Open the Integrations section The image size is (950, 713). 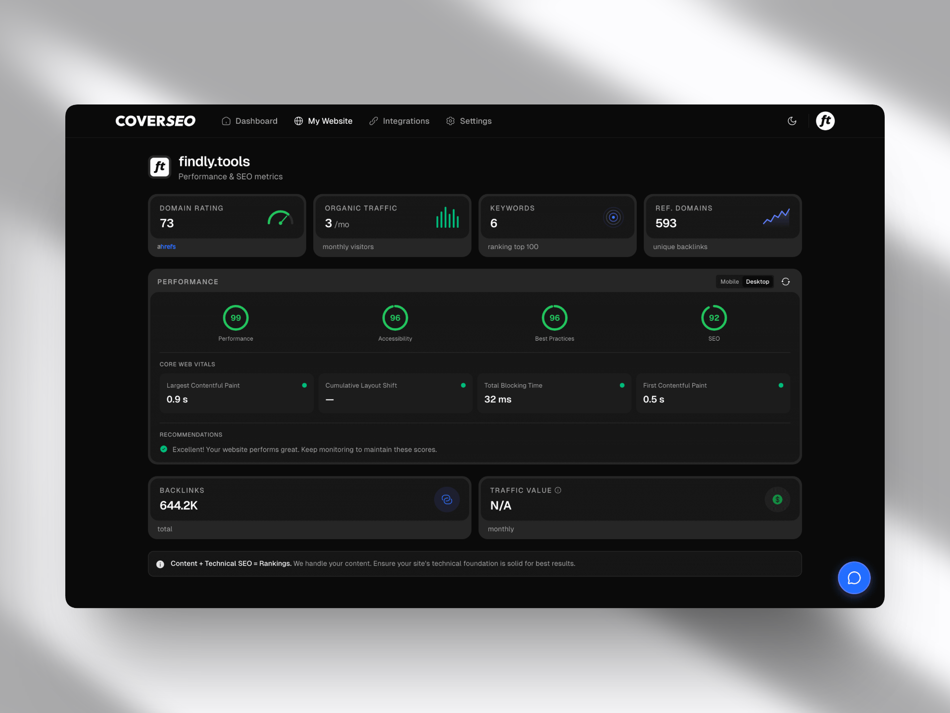coord(406,121)
